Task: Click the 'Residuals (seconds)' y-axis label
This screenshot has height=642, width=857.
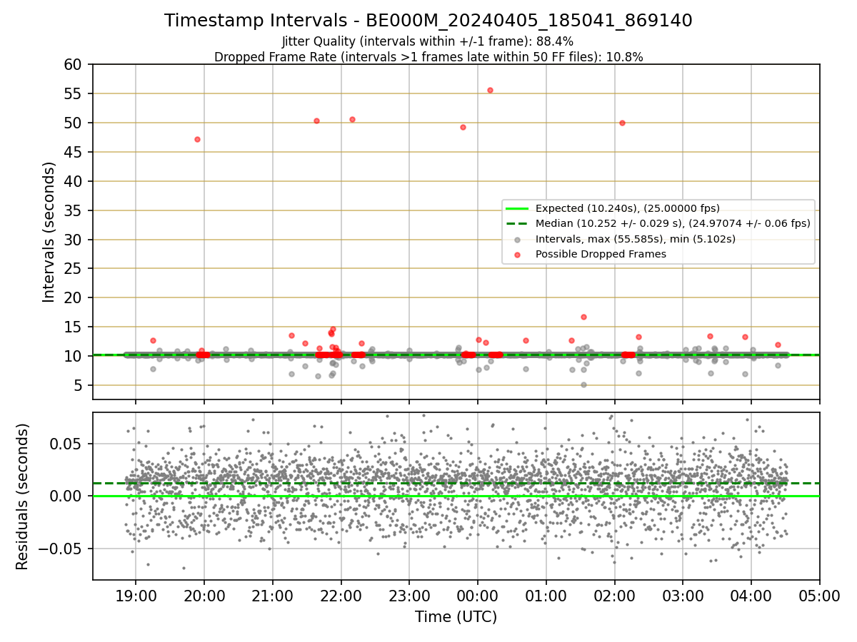Action: [x=23, y=496]
